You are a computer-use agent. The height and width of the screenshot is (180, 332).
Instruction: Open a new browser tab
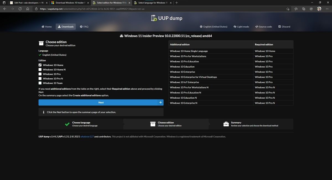pyautogui.click(x=177, y=3)
